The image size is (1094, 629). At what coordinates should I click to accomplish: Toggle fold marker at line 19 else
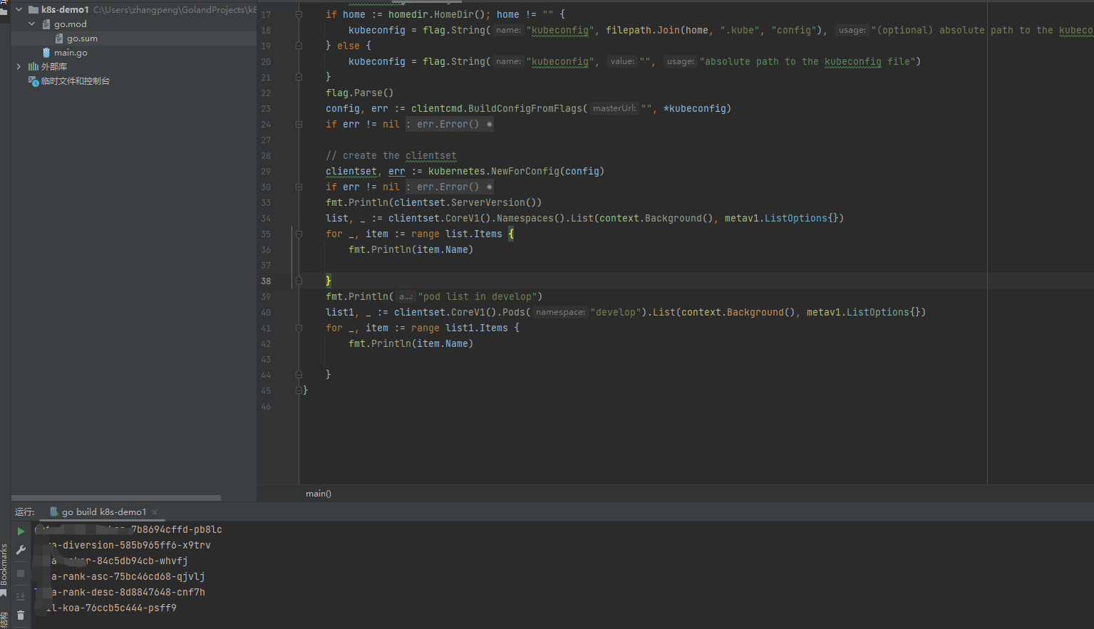pyautogui.click(x=299, y=46)
